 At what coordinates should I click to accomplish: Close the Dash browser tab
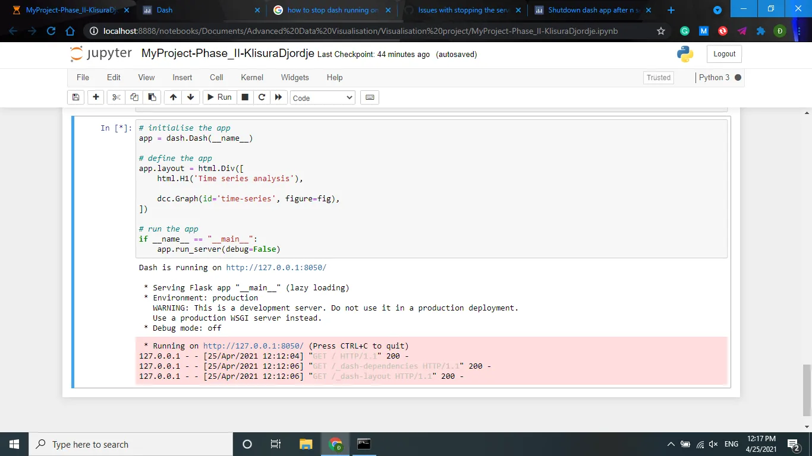click(257, 10)
